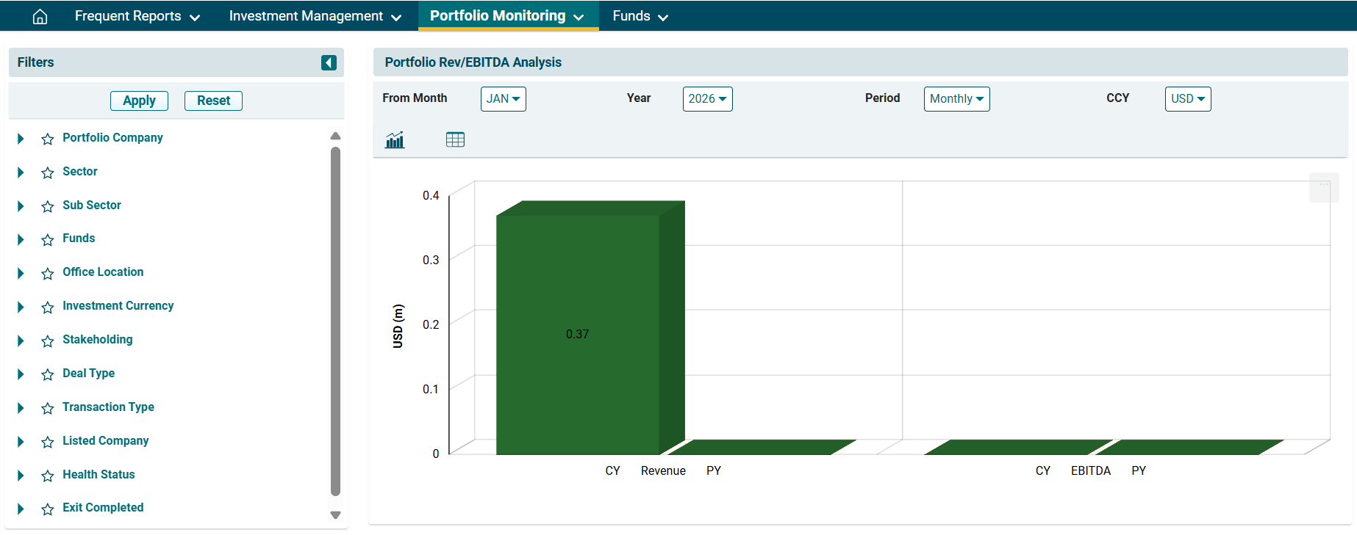Collapse the Filters panel with arrow icon

pyautogui.click(x=329, y=63)
